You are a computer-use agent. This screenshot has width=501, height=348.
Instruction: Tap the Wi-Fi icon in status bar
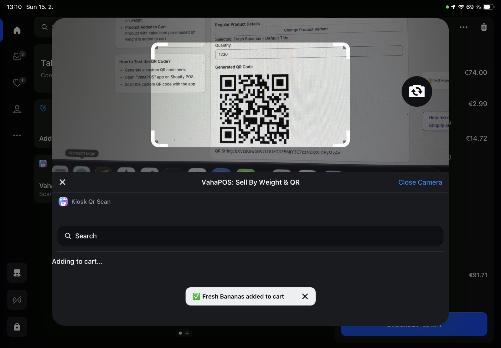click(x=461, y=7)
